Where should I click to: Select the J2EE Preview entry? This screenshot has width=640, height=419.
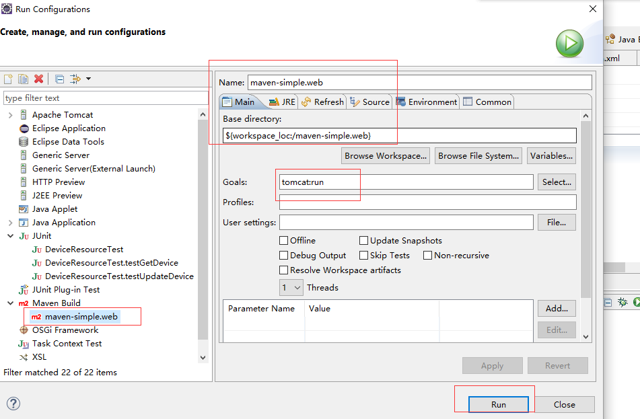tap(57, 196)
